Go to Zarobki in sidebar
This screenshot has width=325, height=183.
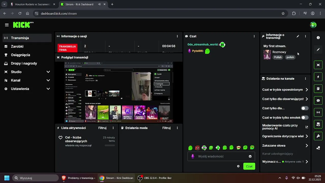point(27,47)
